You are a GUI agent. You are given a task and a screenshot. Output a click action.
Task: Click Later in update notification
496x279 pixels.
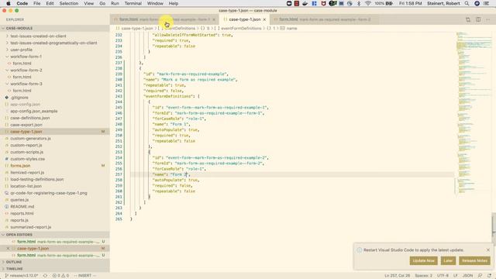(x=448, y=260)
